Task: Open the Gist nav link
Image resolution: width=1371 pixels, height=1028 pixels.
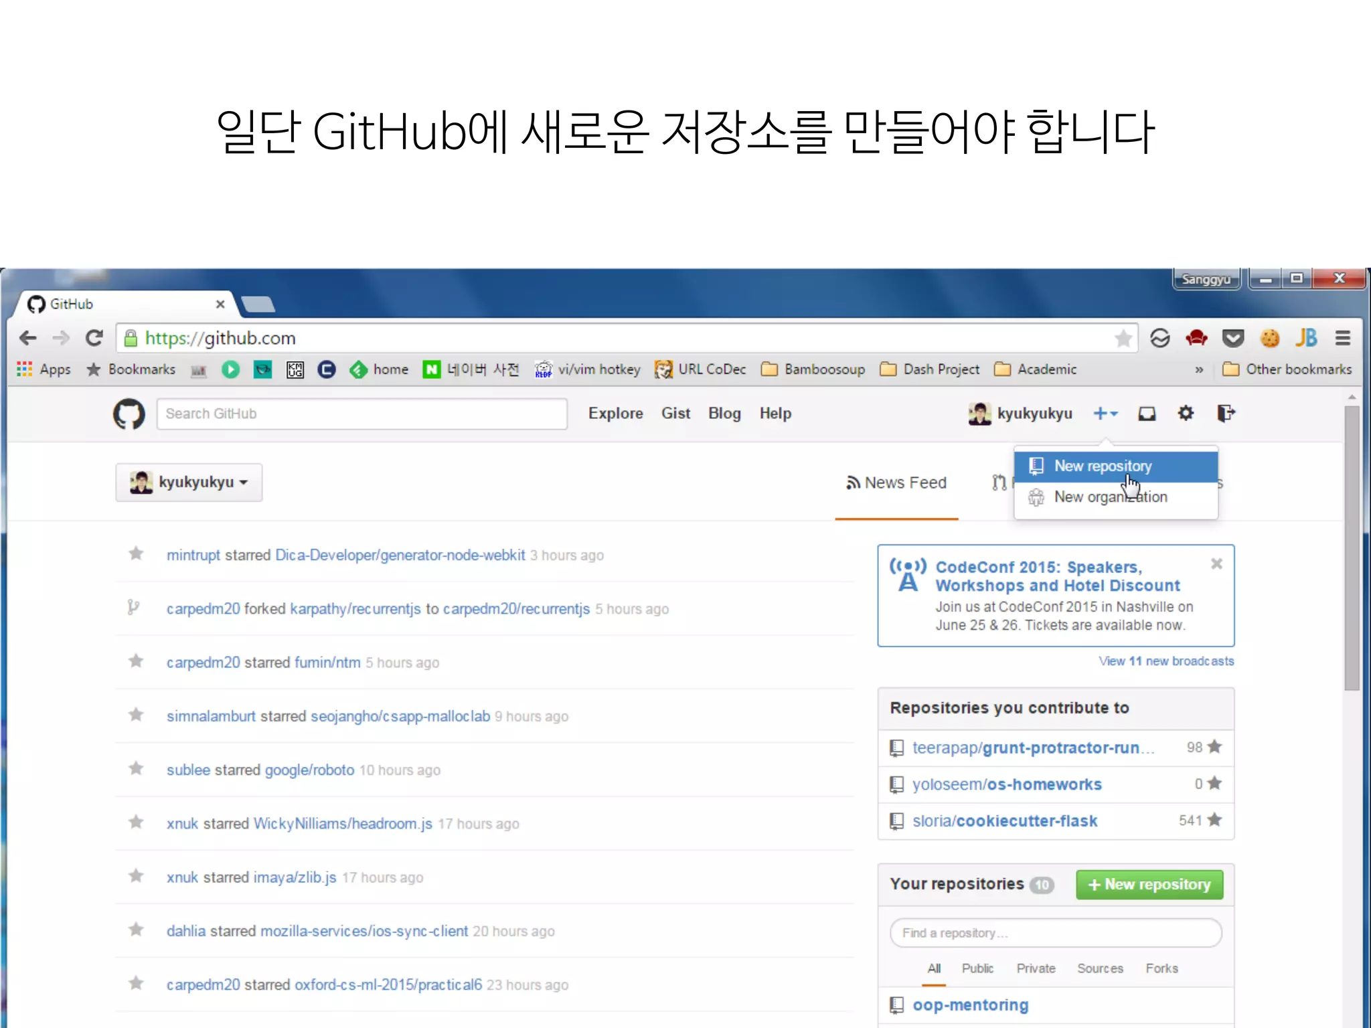Action: click(x=675, y=414)
